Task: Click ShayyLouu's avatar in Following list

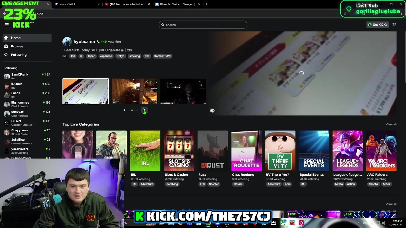Action: pos(7,132)
